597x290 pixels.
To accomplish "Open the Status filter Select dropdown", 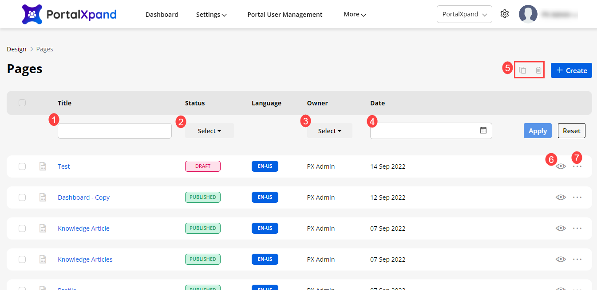I will click(x=209, y=131).
